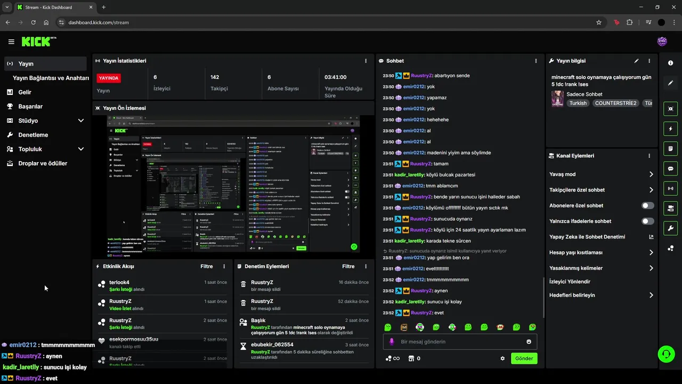Open the browser extensions puzzle icon
682x384 pixels.
coord(630,22)
